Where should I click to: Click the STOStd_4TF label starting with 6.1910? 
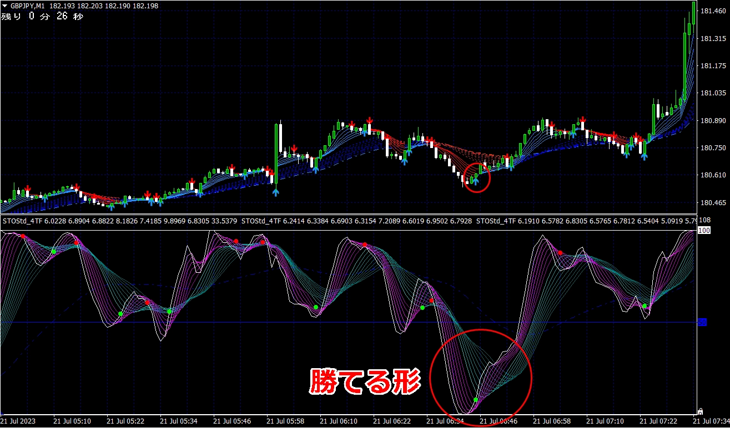coord(586,221)
